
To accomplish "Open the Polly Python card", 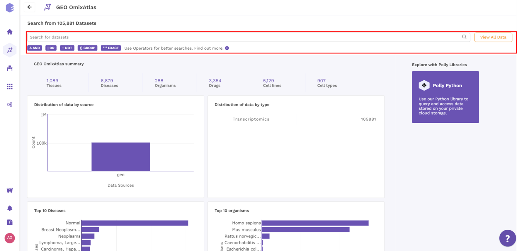I will [x=445, y=97].
